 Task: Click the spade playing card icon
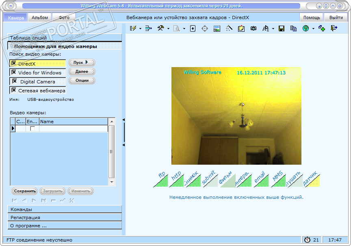pos(193,28)
